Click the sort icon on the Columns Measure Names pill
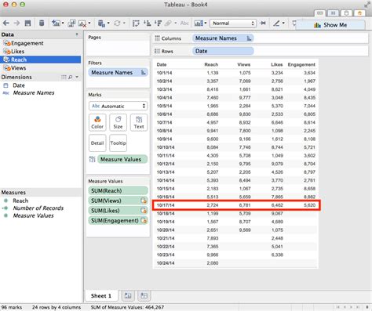The image size is (372, 311). click(x=249, y=38)
